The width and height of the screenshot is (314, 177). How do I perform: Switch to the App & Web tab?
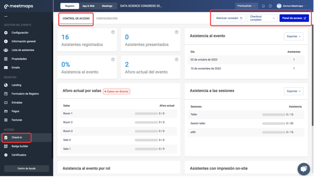(88, 6)
